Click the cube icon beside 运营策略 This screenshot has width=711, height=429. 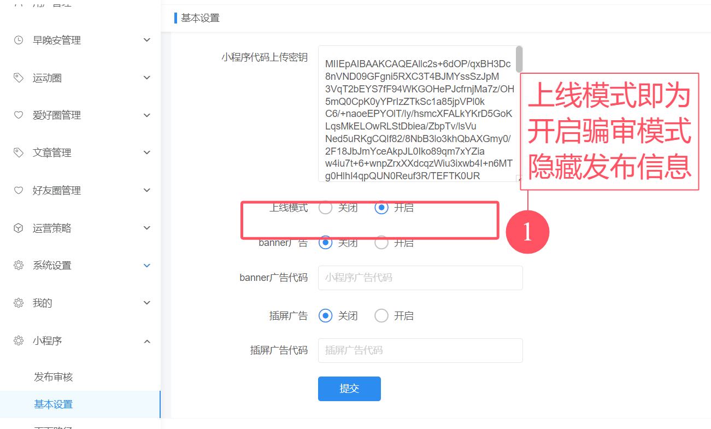pos(19,228)
